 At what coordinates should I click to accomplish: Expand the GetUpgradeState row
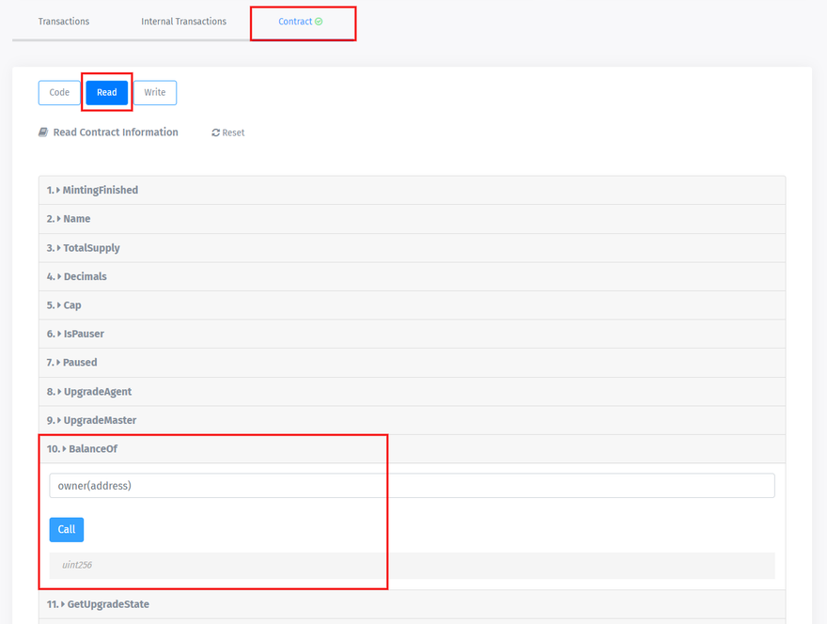(107, 604)
